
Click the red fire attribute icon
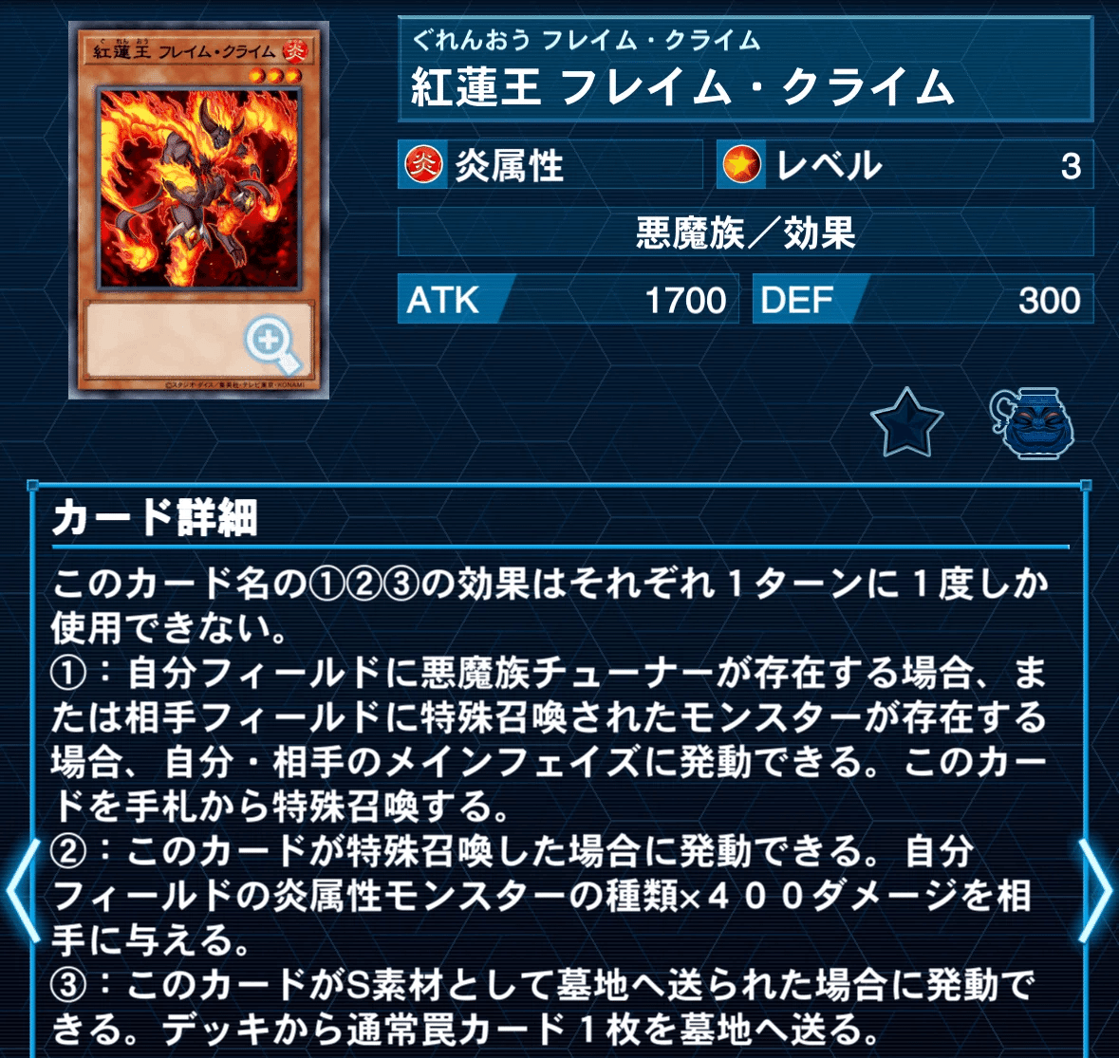(x=424, y=165)
